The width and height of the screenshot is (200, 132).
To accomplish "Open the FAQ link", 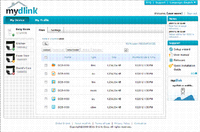I will click(149, 3).
